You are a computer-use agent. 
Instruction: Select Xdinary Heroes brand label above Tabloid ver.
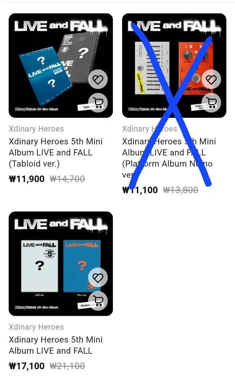tap(36, 129)
